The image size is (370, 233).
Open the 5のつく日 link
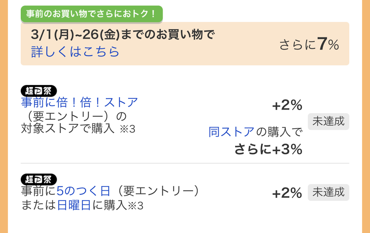83,191
